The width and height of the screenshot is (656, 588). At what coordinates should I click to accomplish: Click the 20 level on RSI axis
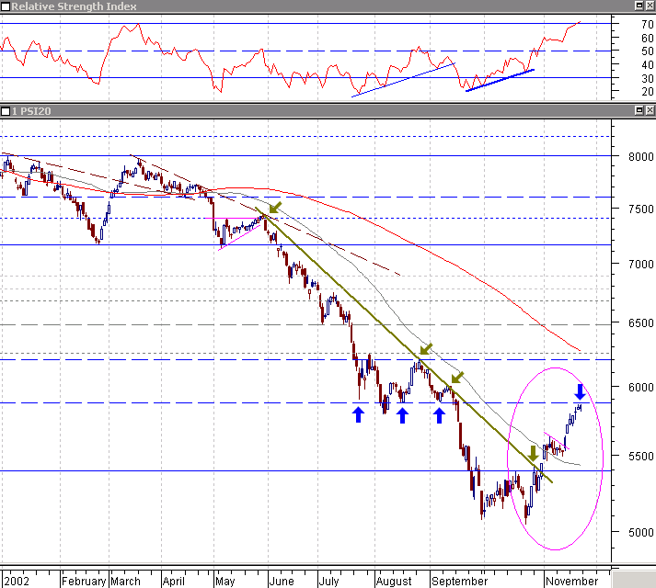point(647,92)
